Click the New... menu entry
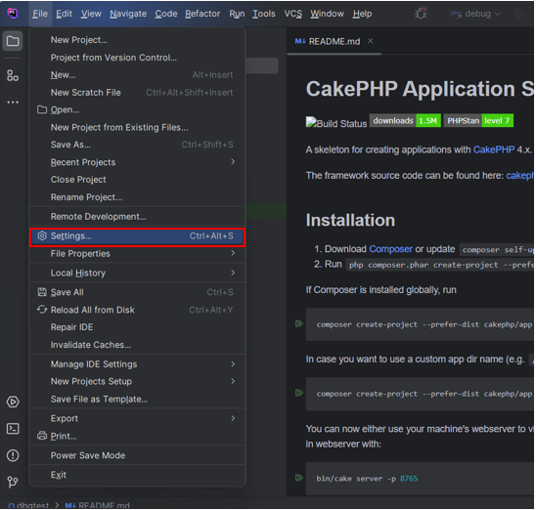This screenshot has height=510, width=536. (x=137, y=75)
